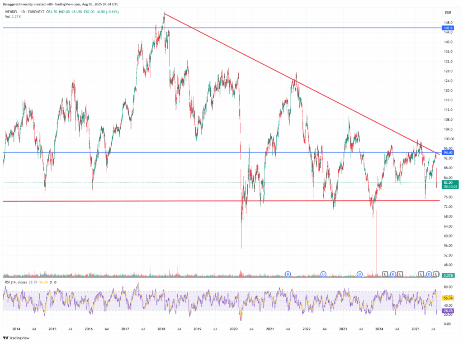The image size is (463, 343).
Task: Open the earnings marker in summer 2024
Action: 400,274
